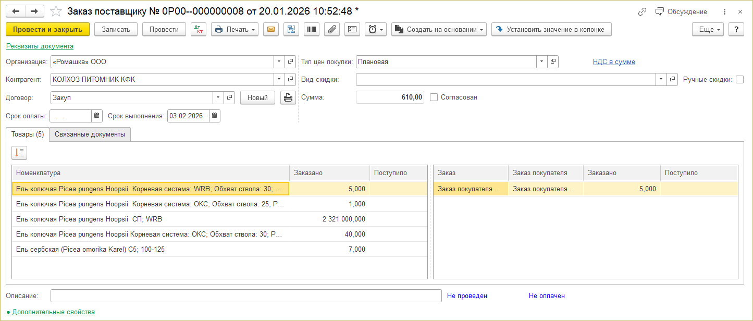Open the Срок выполнения calendar picker
753x321 pixels.
(215, 116)
